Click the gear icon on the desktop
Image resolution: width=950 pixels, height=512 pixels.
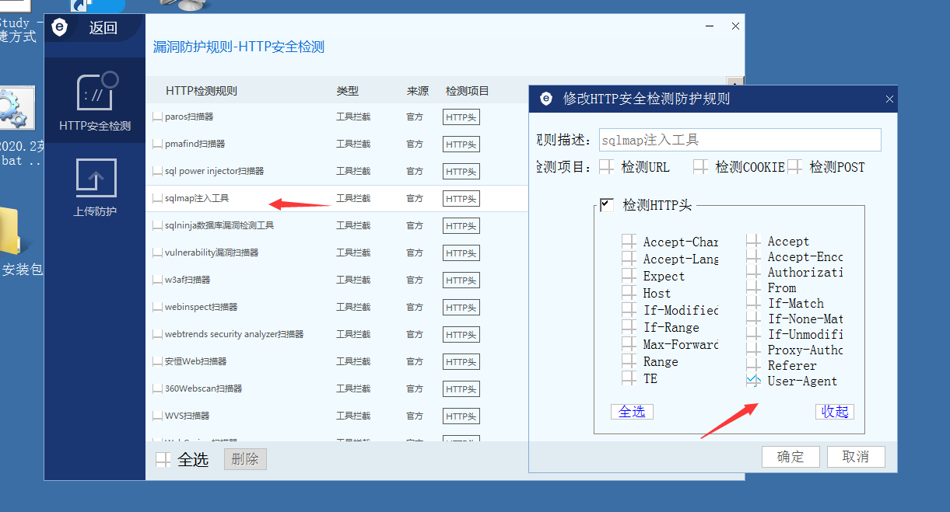13,107
